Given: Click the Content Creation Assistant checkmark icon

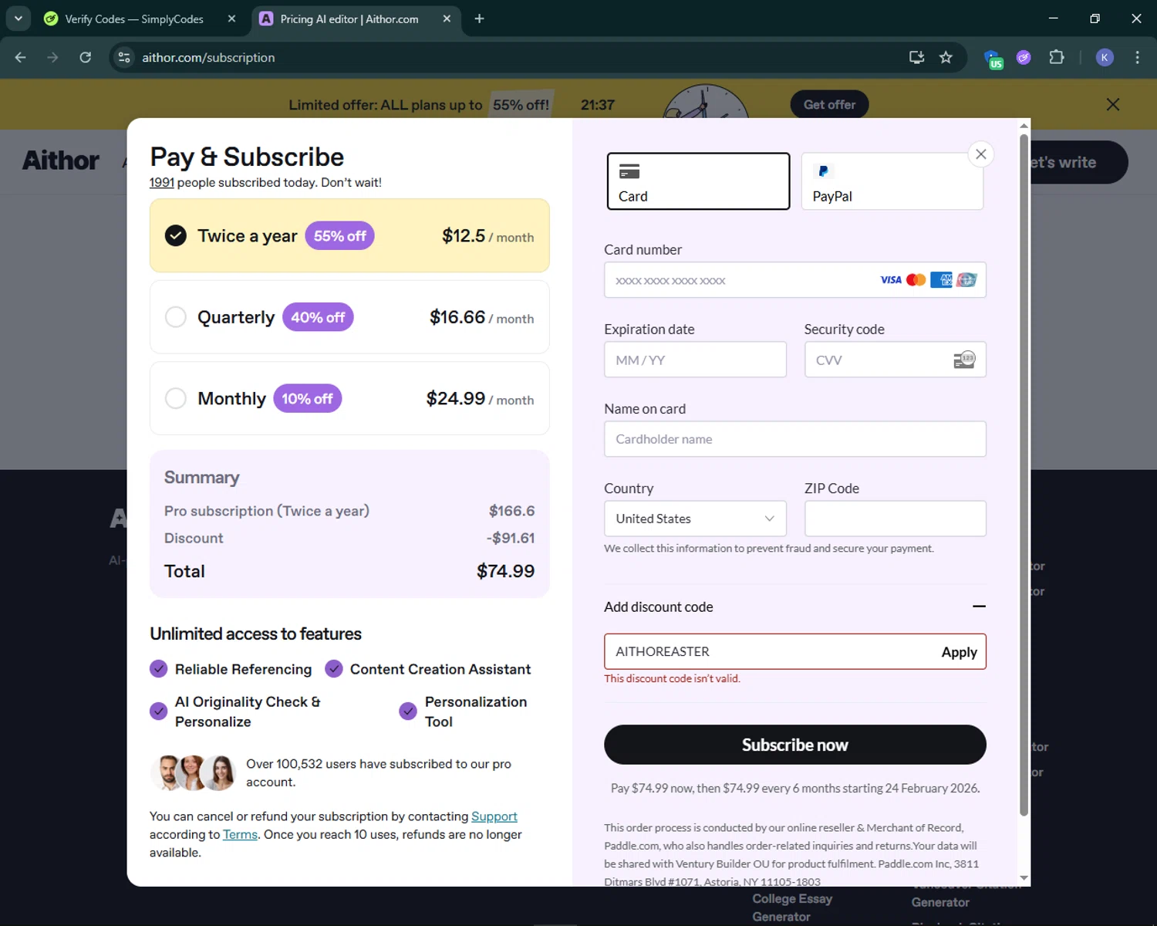Looking at the screenshot, I should [333, 669].
